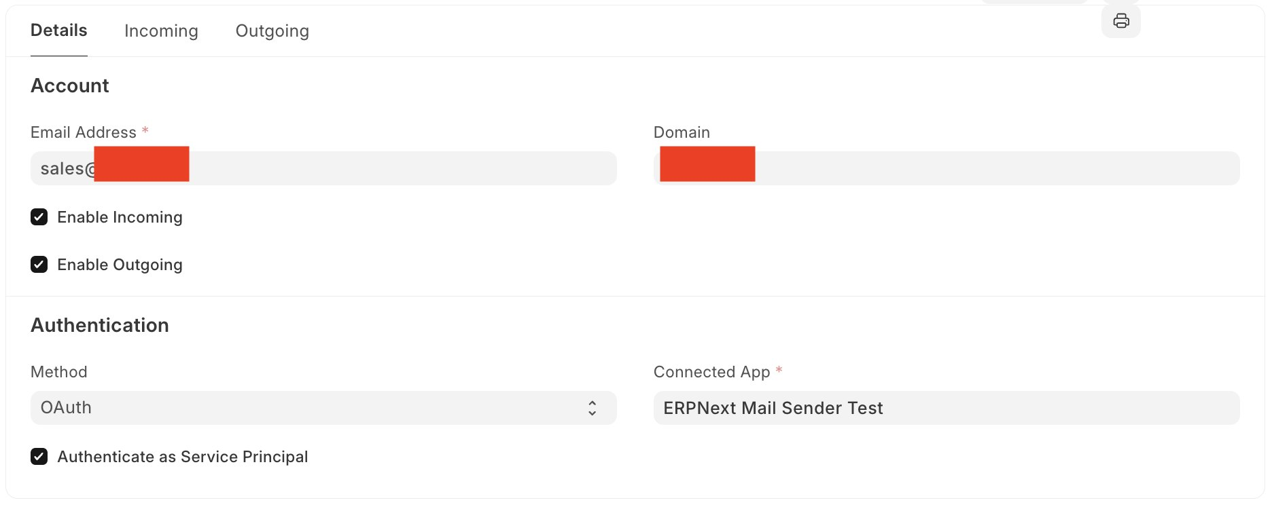This screenshot has width=1272, height=509.
Task: Click the Connected App field
Action: [946, 408]
